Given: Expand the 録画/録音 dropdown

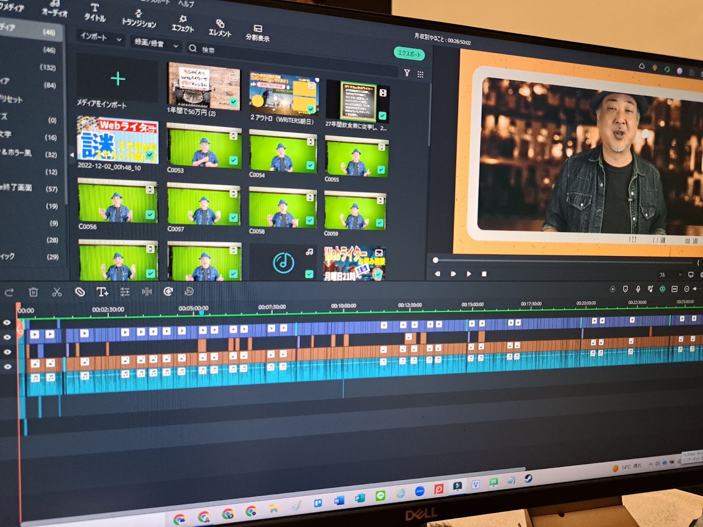Looking at the screenshot, I should click(156, 43).
